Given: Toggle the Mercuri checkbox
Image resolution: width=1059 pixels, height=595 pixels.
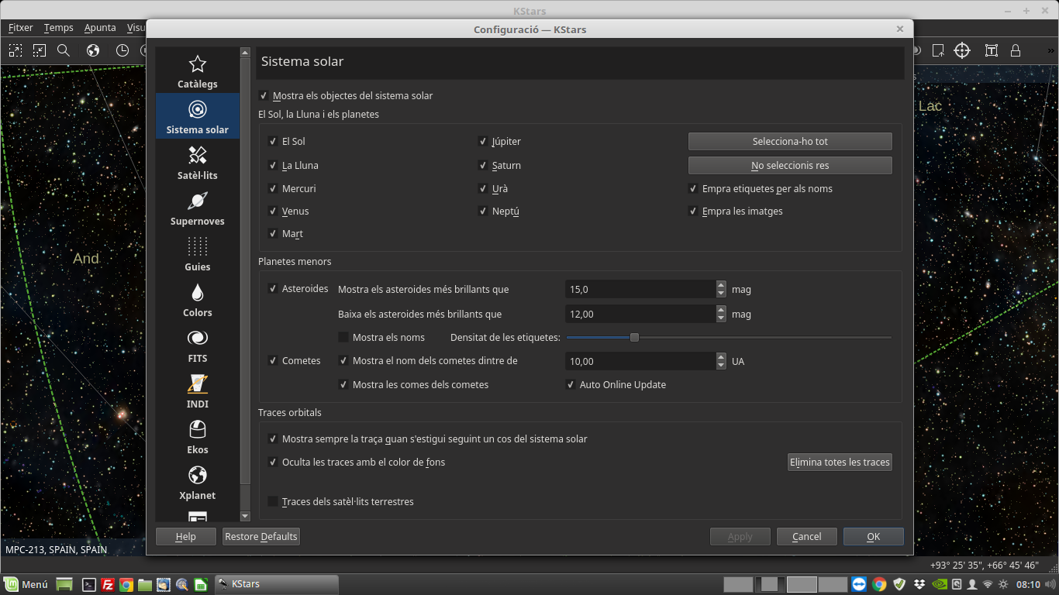Looking at the screenshot, I should tap(291, 189).
